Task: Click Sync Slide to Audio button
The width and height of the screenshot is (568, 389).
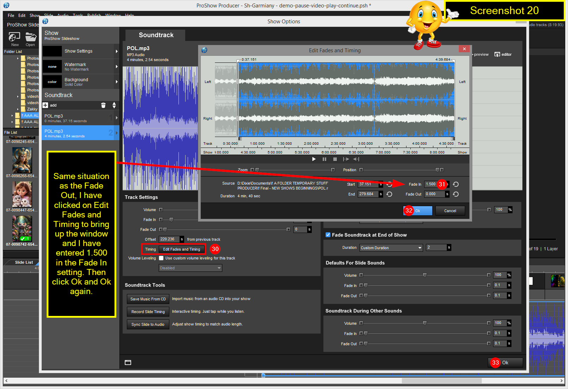Action: (x=148, y=324)
